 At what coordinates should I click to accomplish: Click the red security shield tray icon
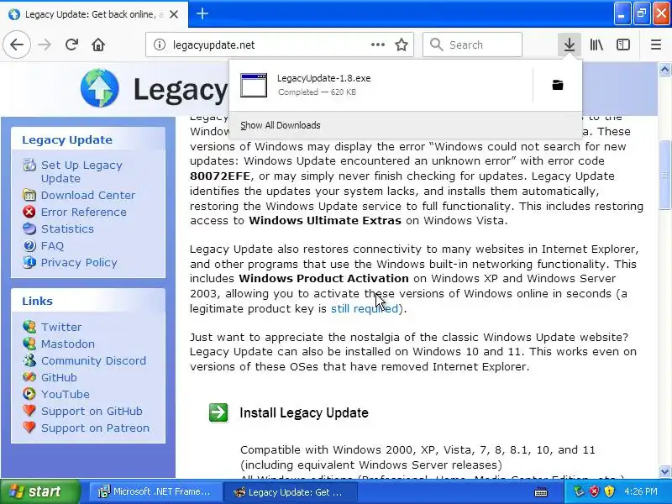tap(594, 491)
